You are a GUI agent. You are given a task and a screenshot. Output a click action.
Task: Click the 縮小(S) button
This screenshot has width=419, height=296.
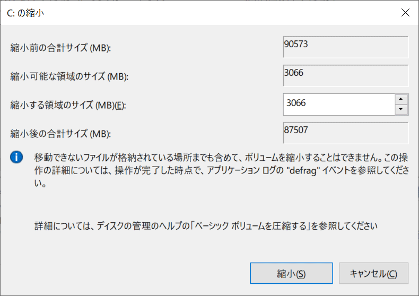click(291, 273)
